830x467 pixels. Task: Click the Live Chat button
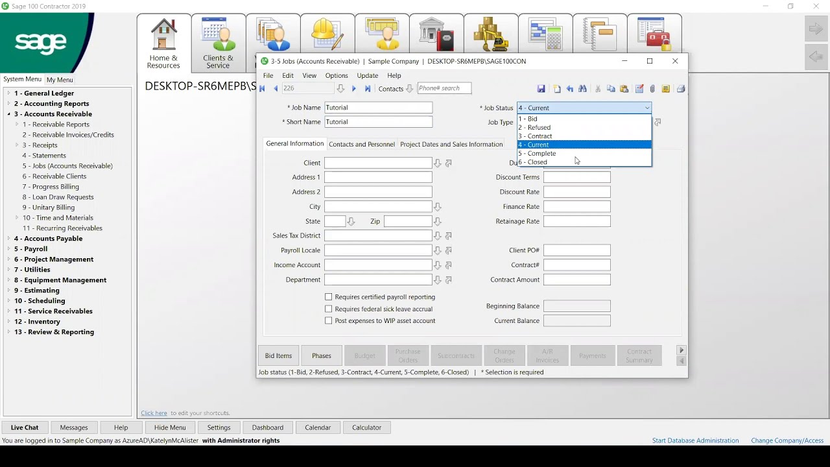25,427
